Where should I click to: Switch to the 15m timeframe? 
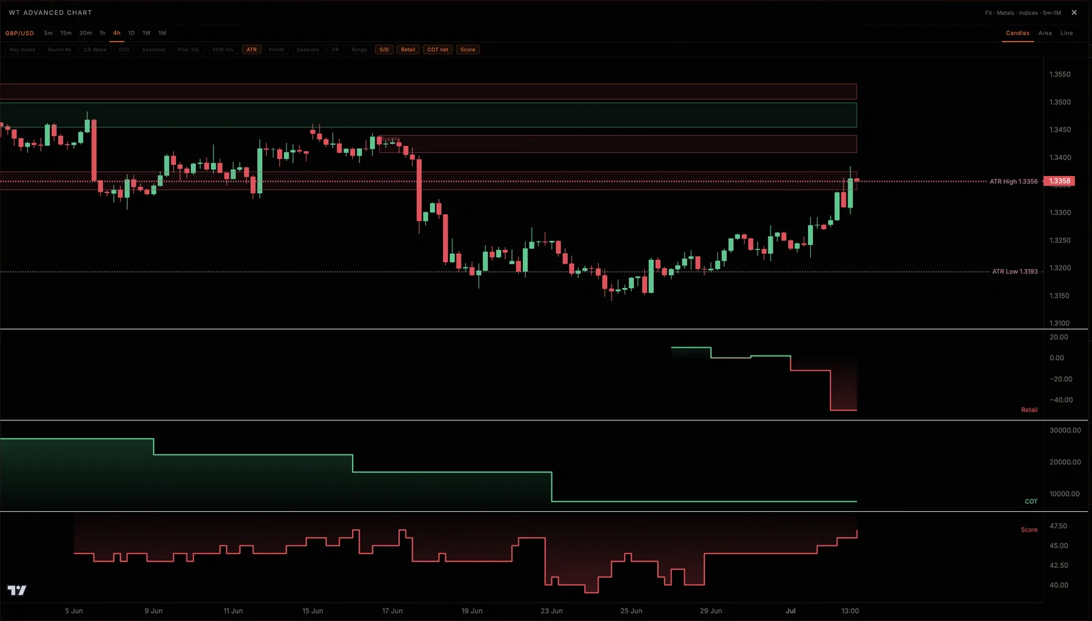[x=66, y=33]
